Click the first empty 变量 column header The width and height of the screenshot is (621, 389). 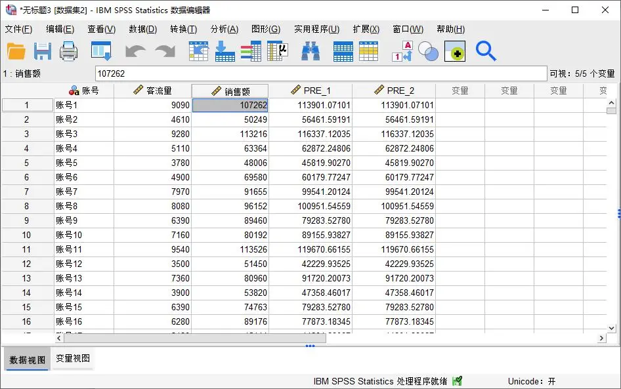[x=460, y=91]
